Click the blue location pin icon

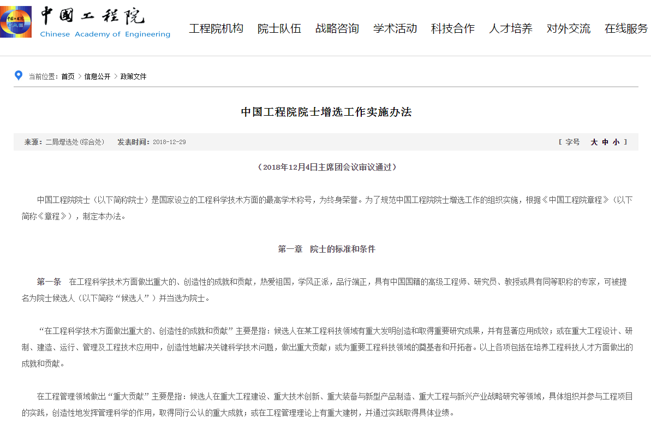(x=18, y=75)
